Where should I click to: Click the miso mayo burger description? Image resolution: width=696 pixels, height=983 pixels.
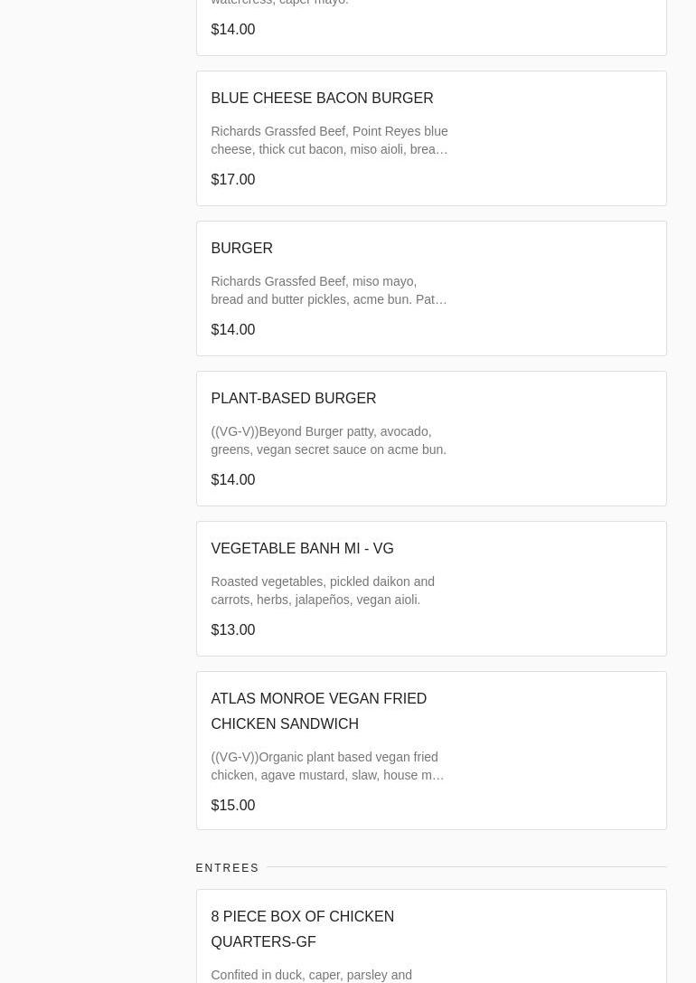tap(328, 290)
